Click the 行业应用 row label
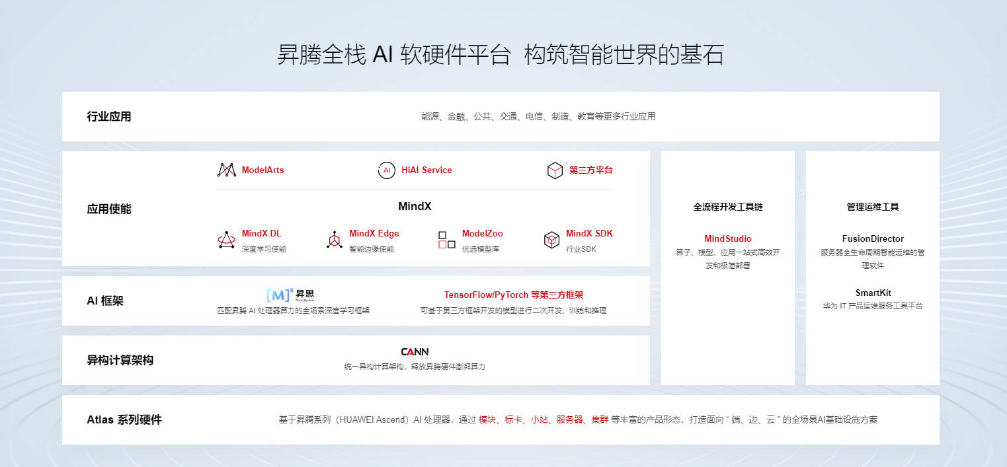Screen dimensions: 1007x467 point(109,117)
